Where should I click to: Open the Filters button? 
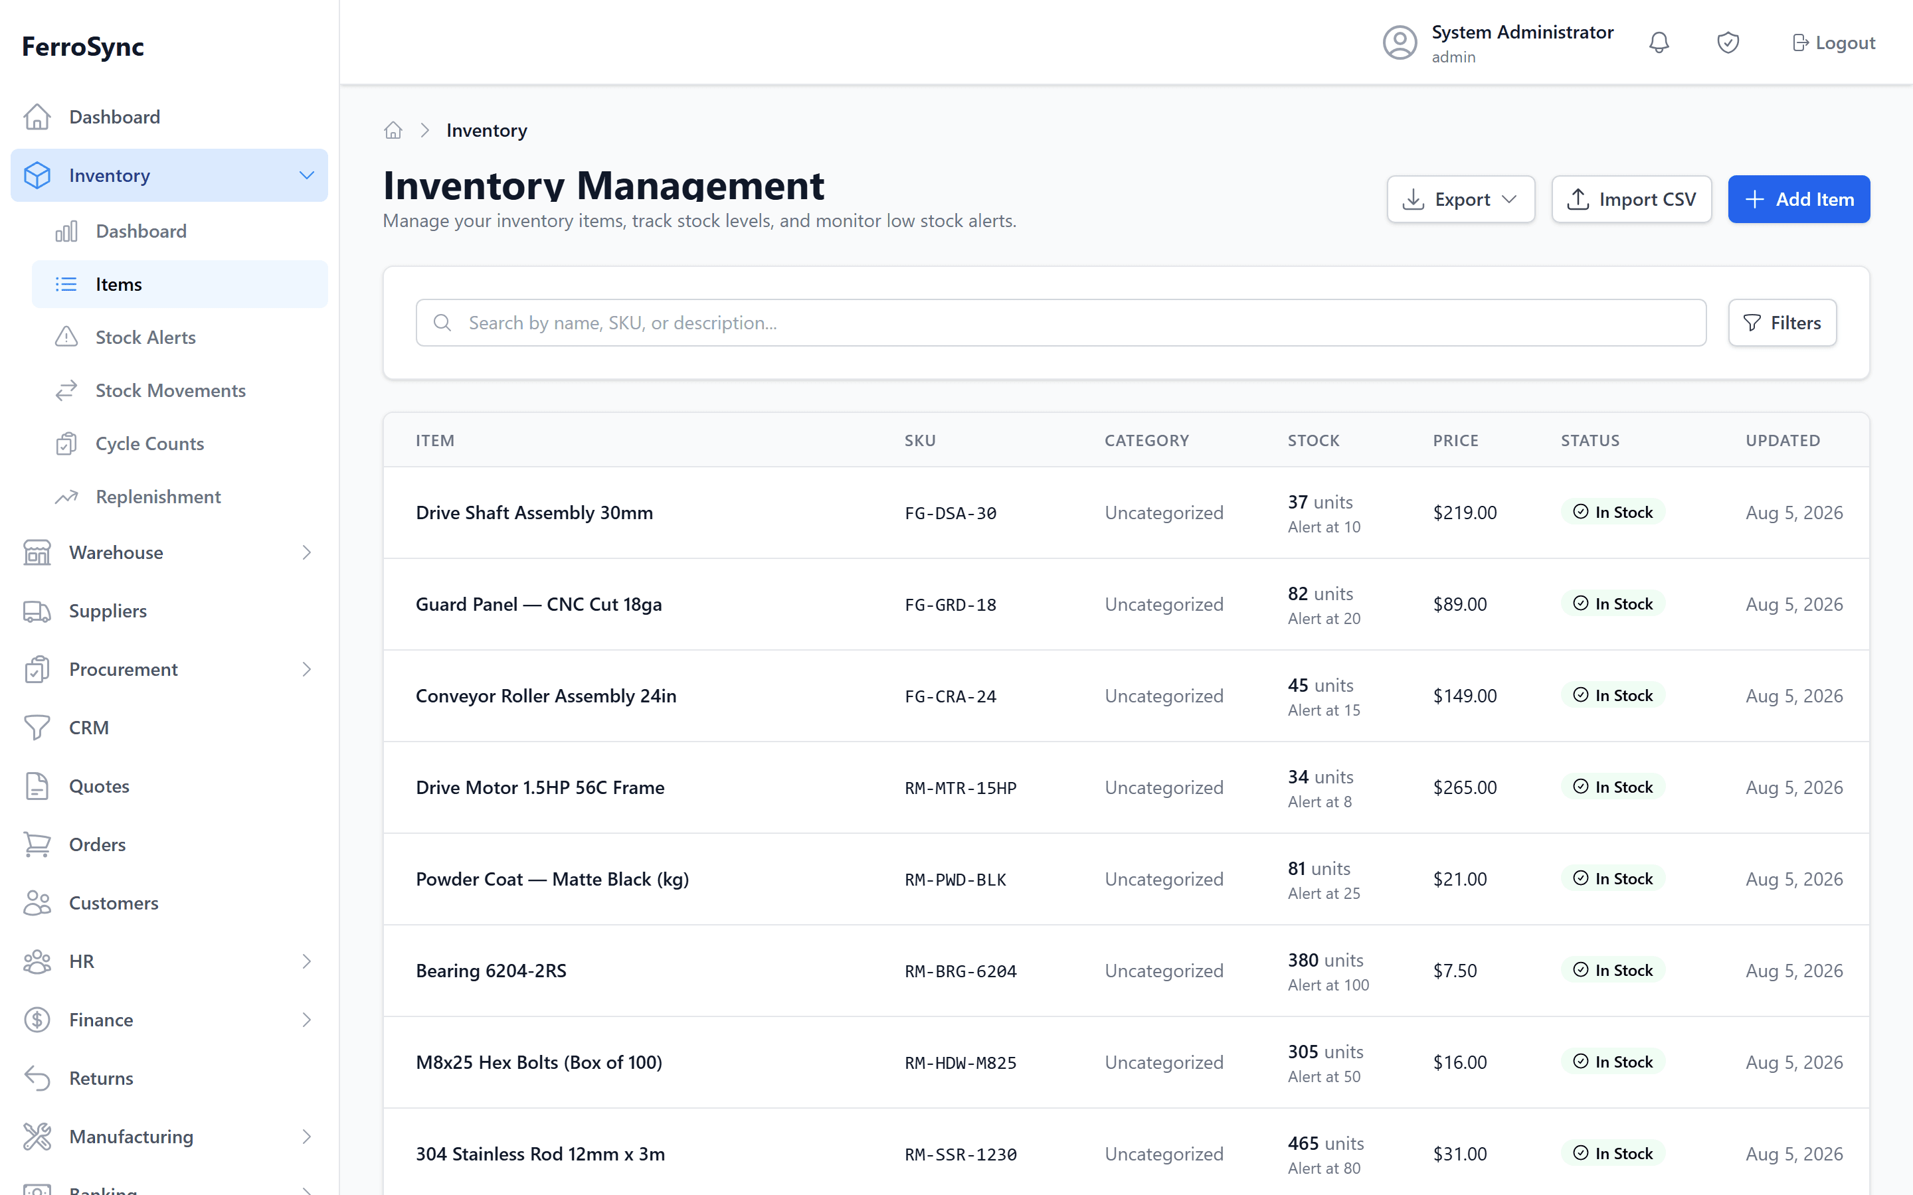[1781, 323]
